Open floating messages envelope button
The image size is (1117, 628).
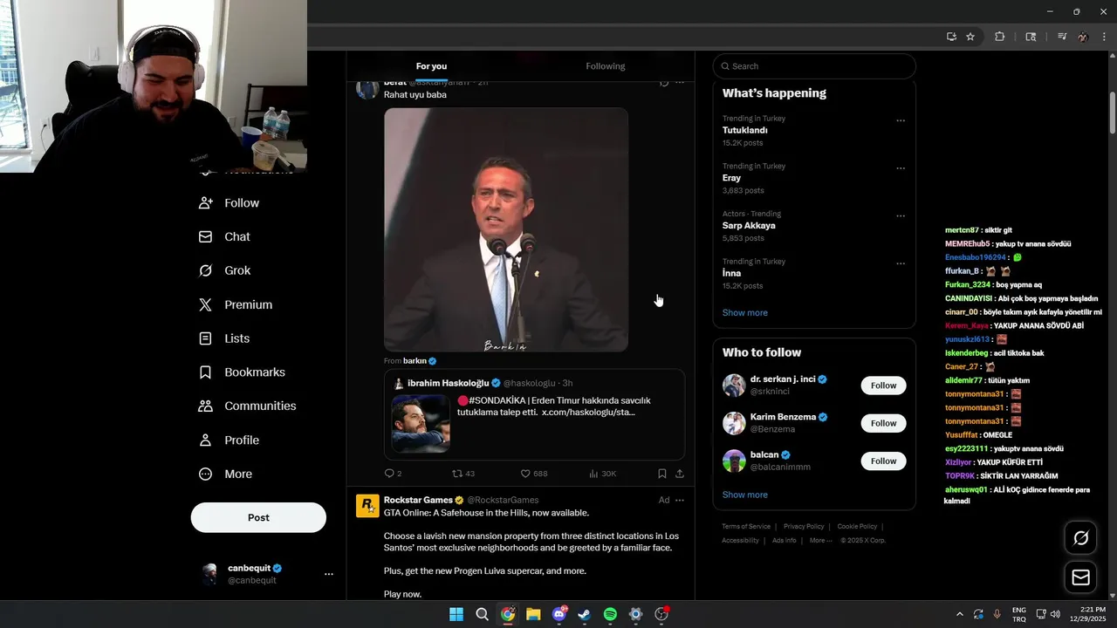[1080, 577]
